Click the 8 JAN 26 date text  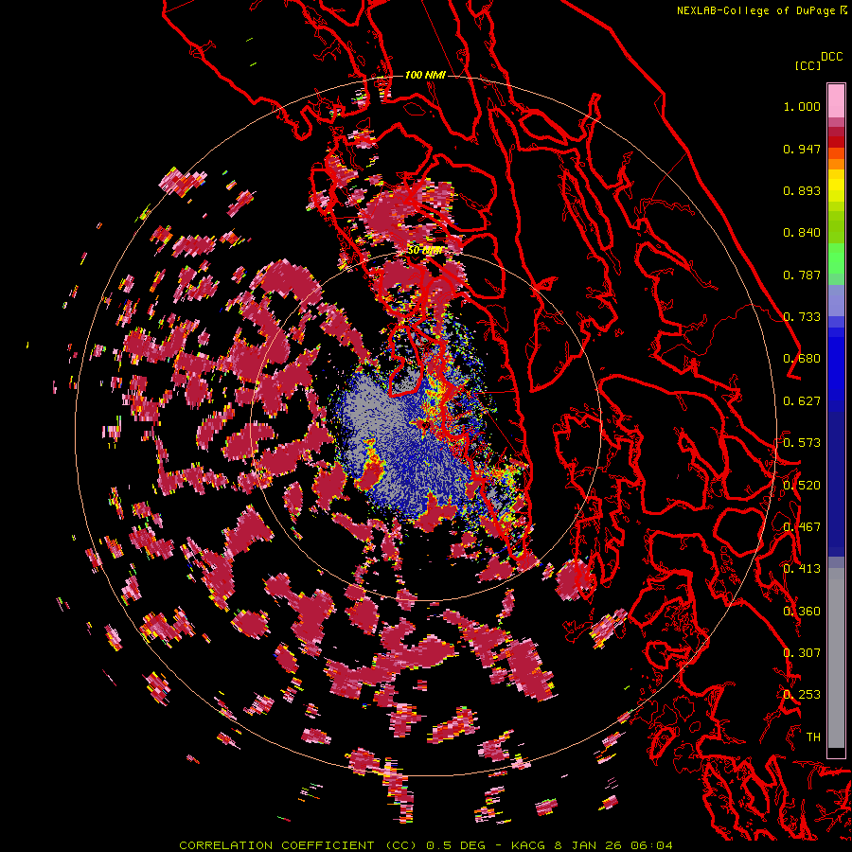click(590, 845)
